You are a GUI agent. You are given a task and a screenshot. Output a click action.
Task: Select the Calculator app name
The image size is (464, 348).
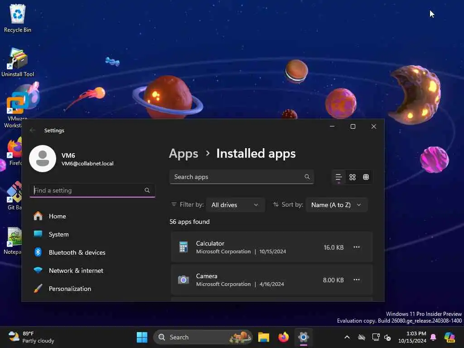[210, 243]
